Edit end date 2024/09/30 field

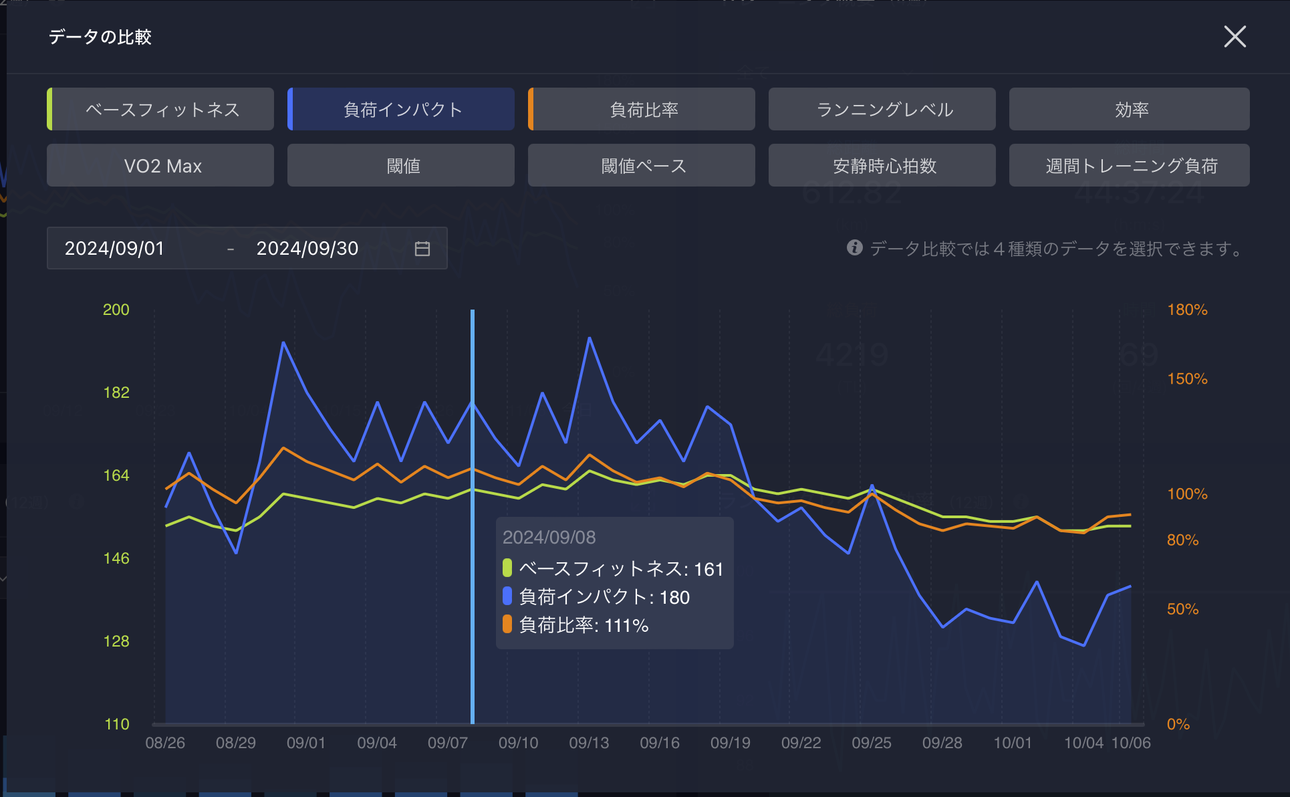(307, 249)
